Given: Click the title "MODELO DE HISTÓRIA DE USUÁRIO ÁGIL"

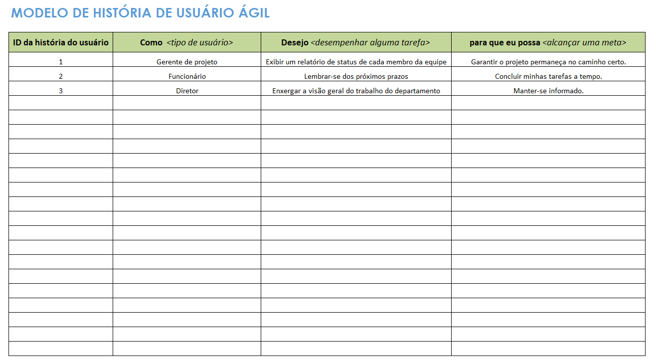Looking at the screenshot, I should [x=140, y=13].
